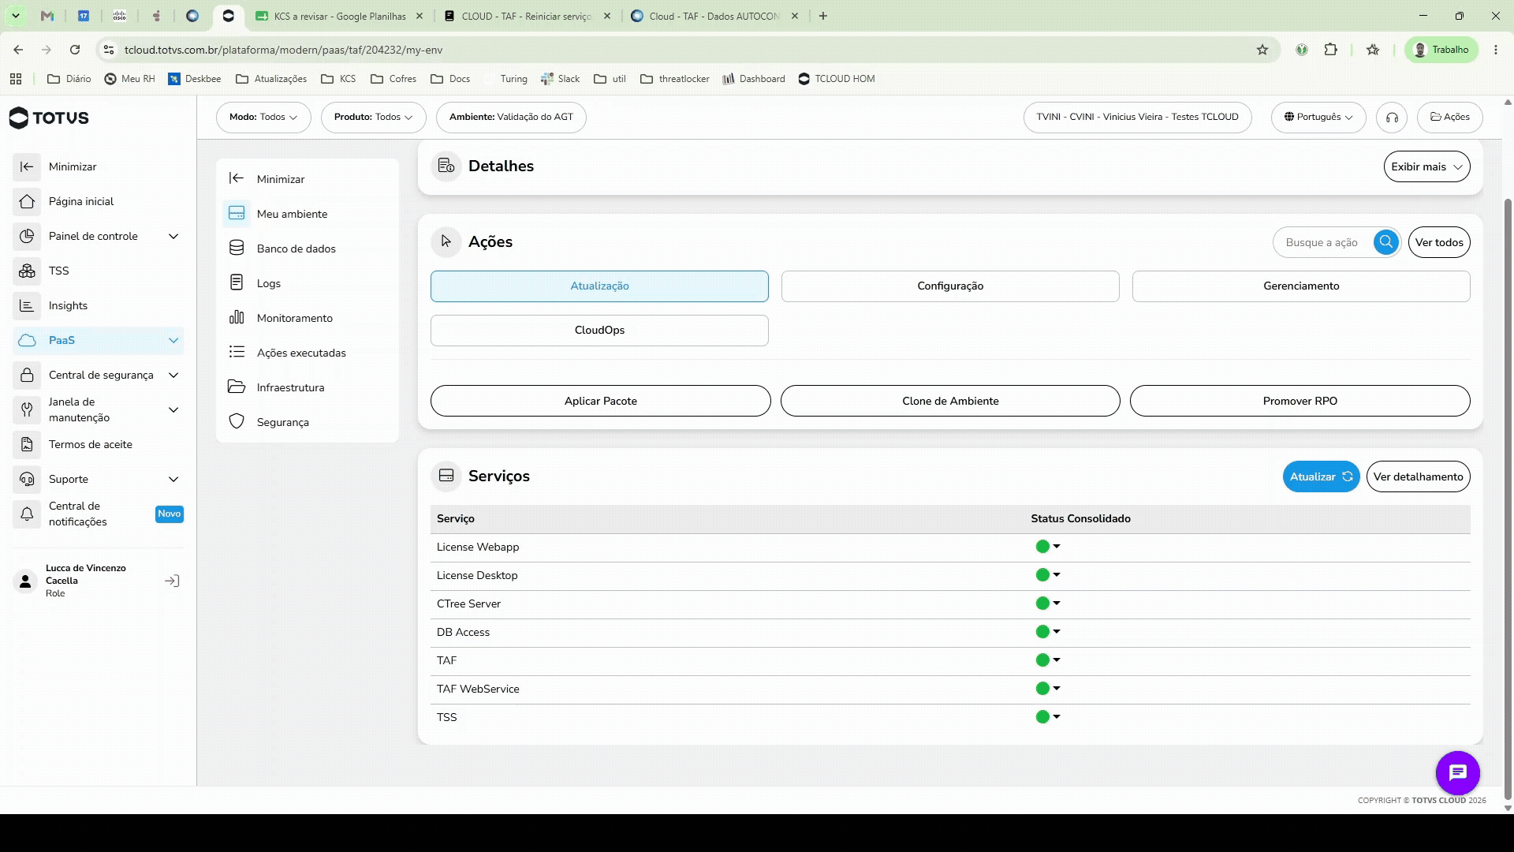The width and height of the screenshot is (1514, 852).
Task: Select the Gerenciamento actions tab
Action: (1301, 286)
